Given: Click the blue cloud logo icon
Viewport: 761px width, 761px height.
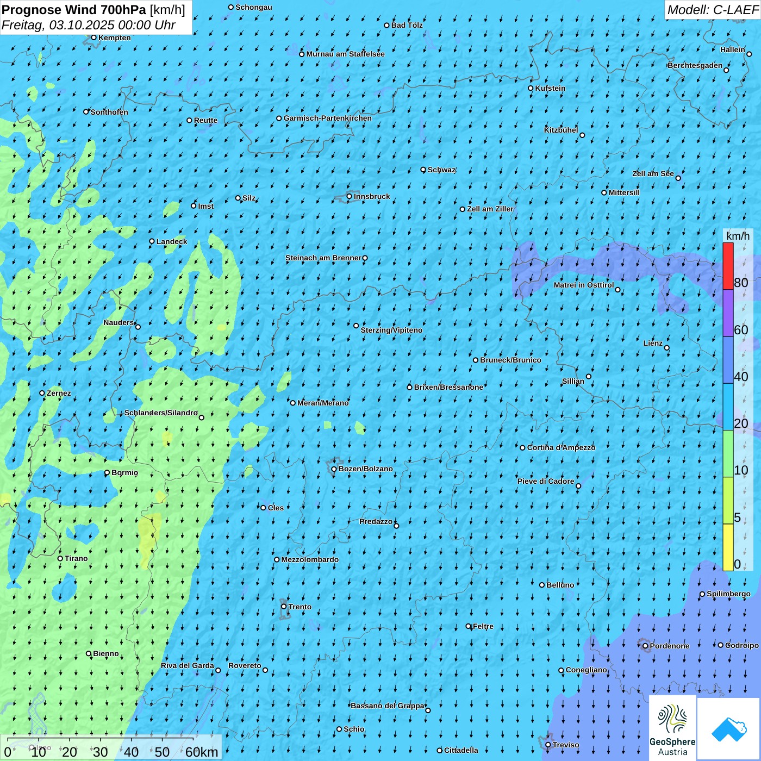Looking at the screenshot, I should pyautogui.click(x=729, y=729).
